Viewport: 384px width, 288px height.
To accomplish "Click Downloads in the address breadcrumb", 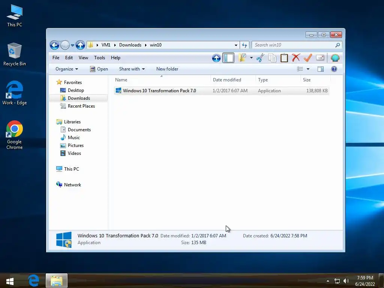I will (x=130, y=45).
